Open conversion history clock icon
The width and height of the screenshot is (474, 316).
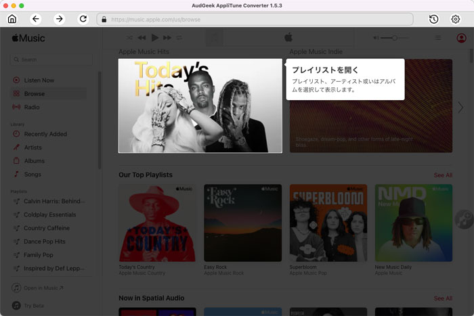tap(434, 20)
